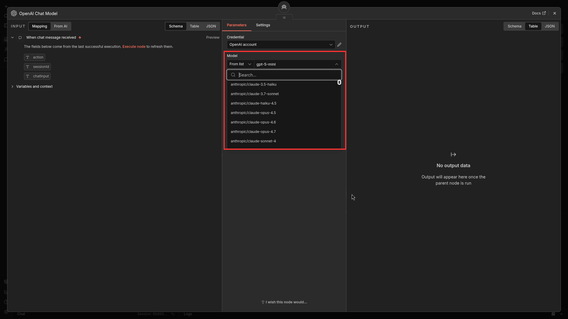Click the AI Agent node icon at top
Image resolution: width=568 pixels, height=319 pixels.
pyautogui.click(x=284, y=7)
